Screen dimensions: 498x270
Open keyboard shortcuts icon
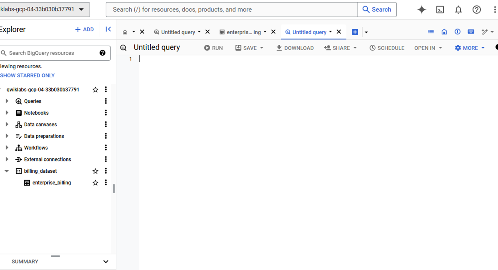pyautogui.click(x=471, y=32)
